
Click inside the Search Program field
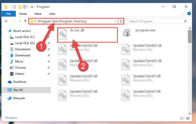point(155,21)
